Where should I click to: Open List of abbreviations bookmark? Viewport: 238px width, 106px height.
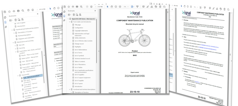pos(81,50)
